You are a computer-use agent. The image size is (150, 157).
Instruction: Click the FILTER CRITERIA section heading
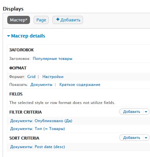pos(25,112)
